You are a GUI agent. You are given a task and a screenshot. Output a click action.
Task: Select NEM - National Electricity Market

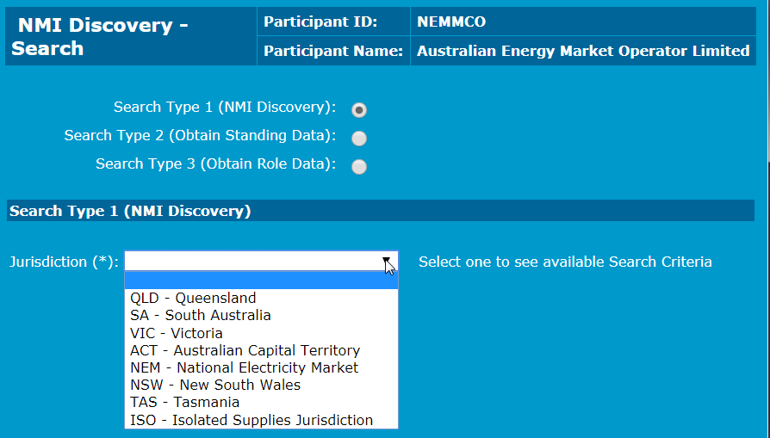[261, 367]
